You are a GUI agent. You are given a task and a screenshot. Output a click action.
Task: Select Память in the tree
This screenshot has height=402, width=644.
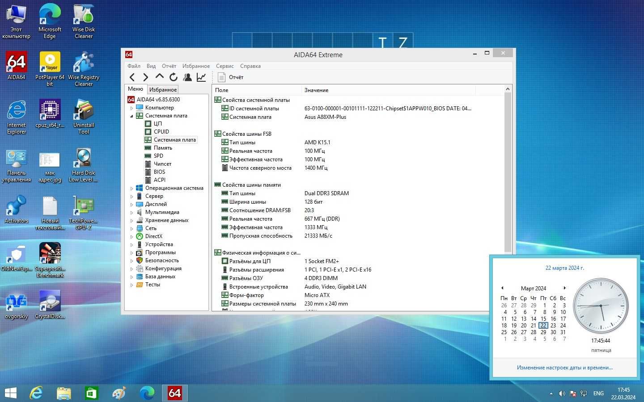[x=163, y=148]
